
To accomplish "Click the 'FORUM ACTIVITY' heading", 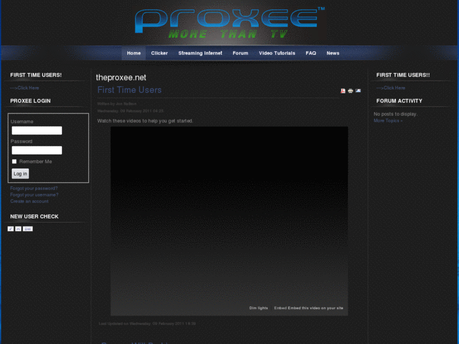I will coord(399,101).
